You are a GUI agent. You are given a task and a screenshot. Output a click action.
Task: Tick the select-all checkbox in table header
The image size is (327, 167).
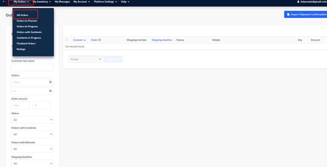pos(67,39)
